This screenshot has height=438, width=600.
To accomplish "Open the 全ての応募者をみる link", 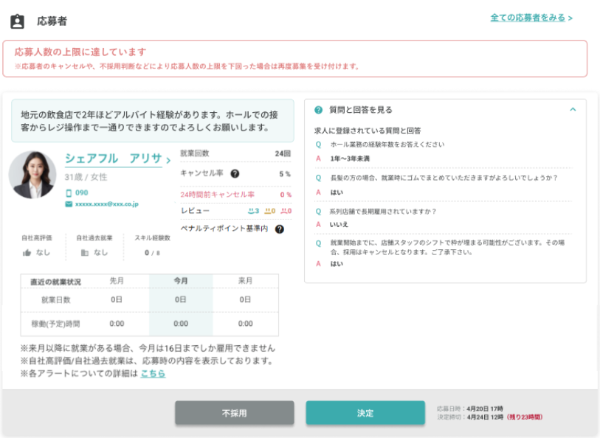I will (x=531, y=18).
